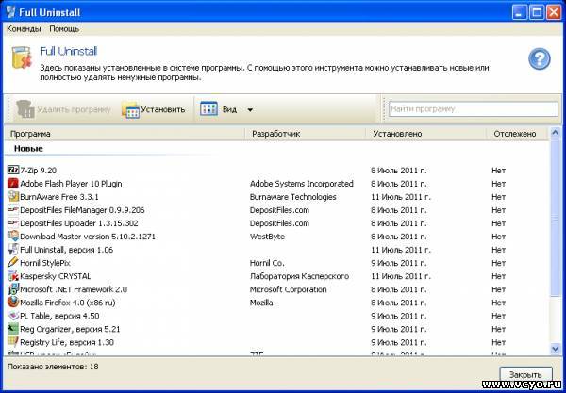Click the Registry Life icon
This screenshot has width=566, height=393.
(x=13, y=342)
